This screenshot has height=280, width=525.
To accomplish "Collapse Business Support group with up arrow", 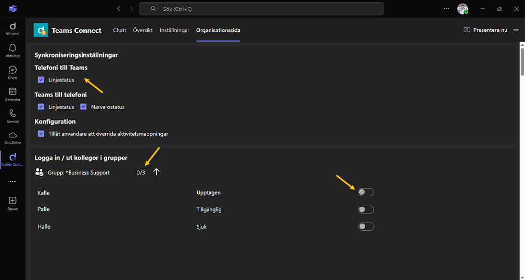I will [x=157, y=172].
